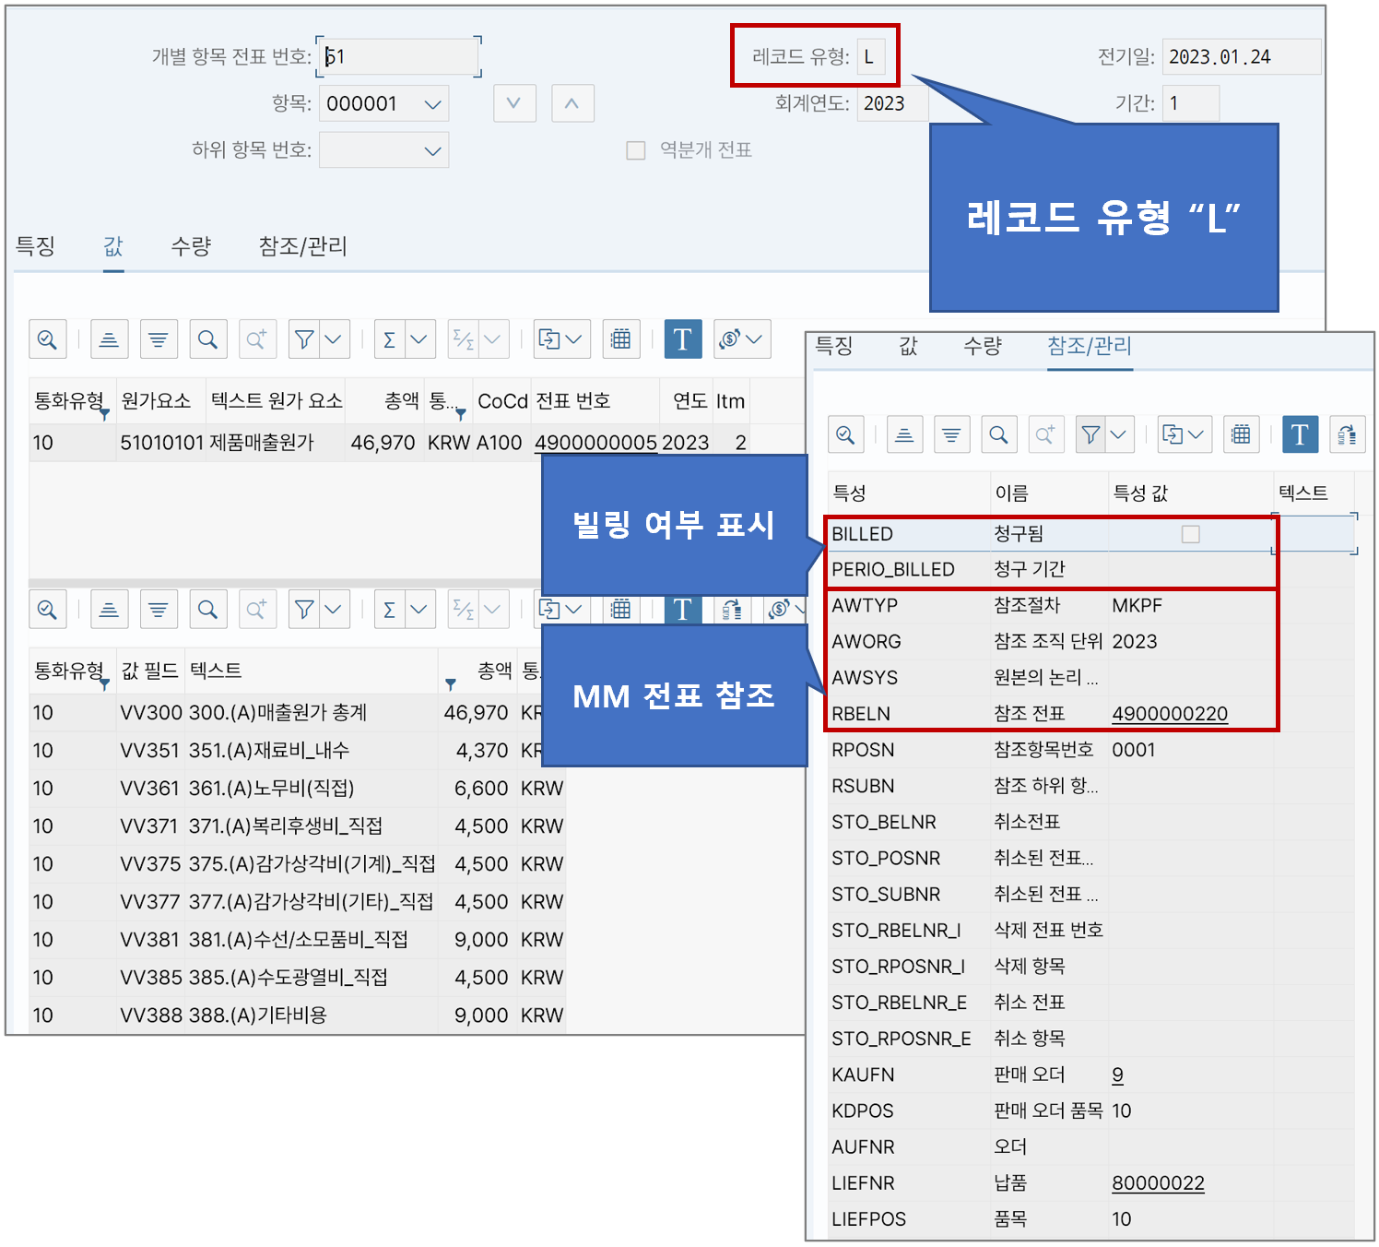Go to next item with down arrow button
The width and height of the screenshot is (1379, 1247).
[x=514, y=103]
